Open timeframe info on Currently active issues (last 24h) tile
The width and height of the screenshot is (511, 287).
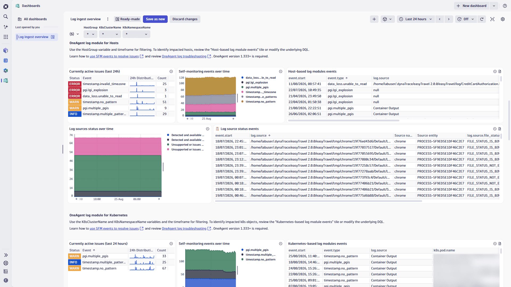tap(171, 71)
